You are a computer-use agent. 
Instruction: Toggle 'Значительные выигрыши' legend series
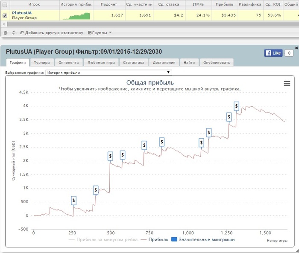click(203, 239)
